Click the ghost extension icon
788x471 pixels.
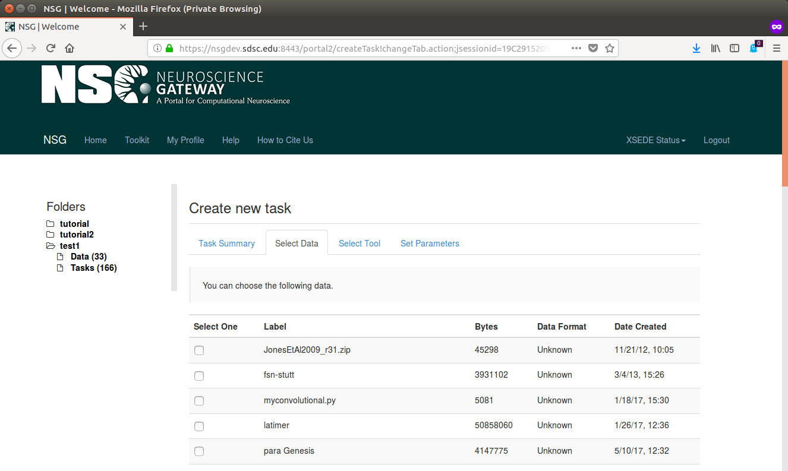coord(754,48)
